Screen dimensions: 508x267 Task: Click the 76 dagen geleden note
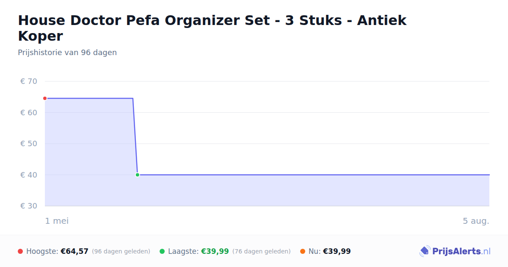click(262, 251)
